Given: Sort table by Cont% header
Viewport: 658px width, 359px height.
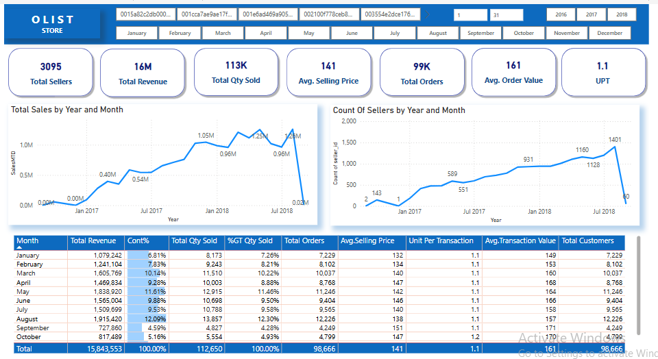Looking at the screenshot, I should click(x=147, y=243).
